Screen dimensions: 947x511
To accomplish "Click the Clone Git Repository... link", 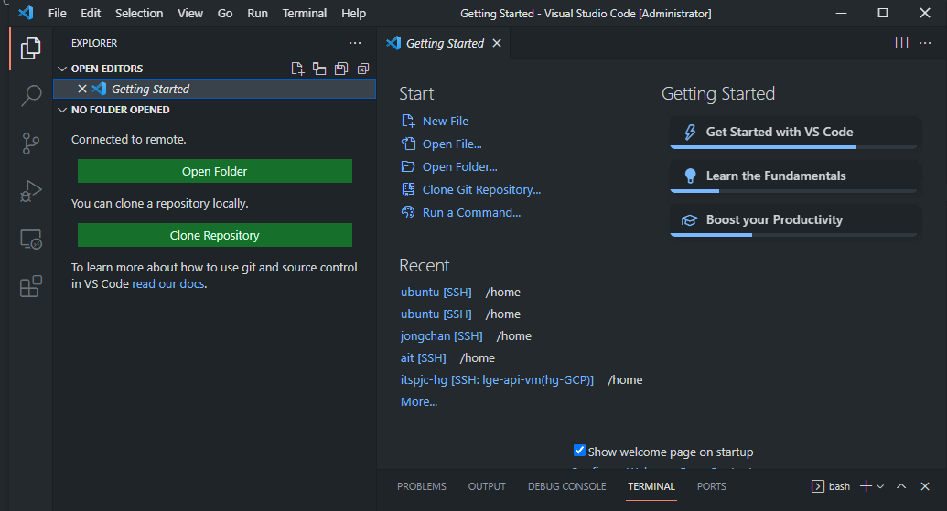I will pos(481,189).
